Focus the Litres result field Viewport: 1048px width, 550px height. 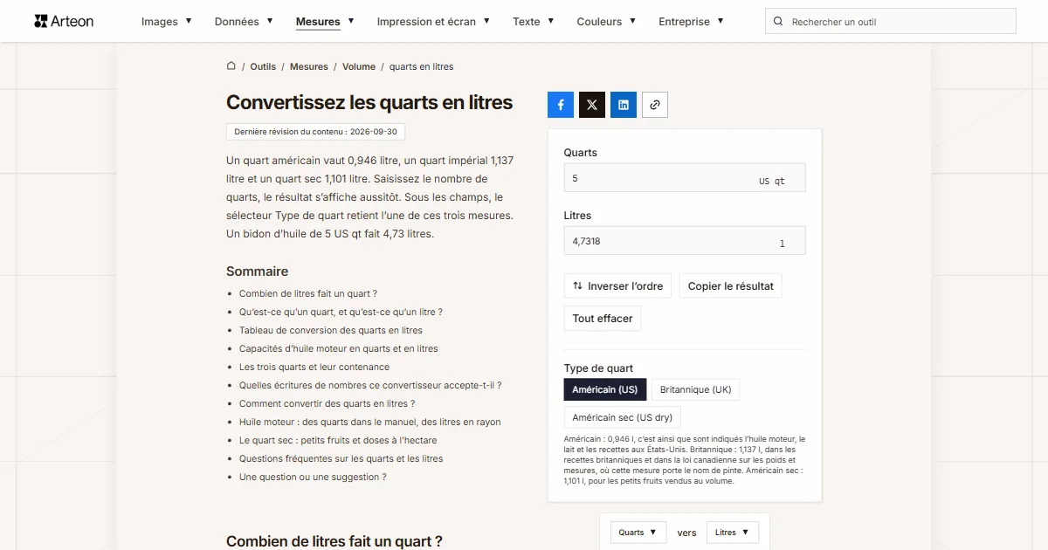pyautogui.click(x=685, y=241)
